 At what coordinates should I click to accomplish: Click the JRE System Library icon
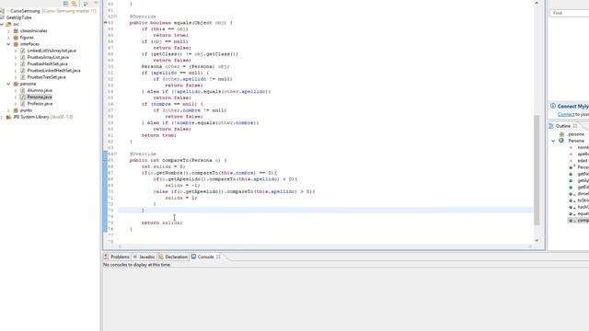point(8,117)
